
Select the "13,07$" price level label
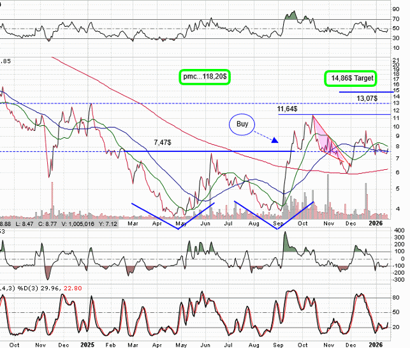tap(367, 98)
